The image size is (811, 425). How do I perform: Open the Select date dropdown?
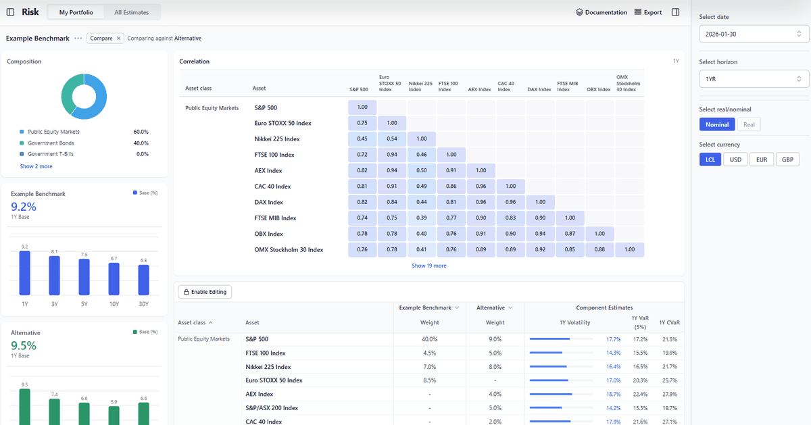point(753,33)
